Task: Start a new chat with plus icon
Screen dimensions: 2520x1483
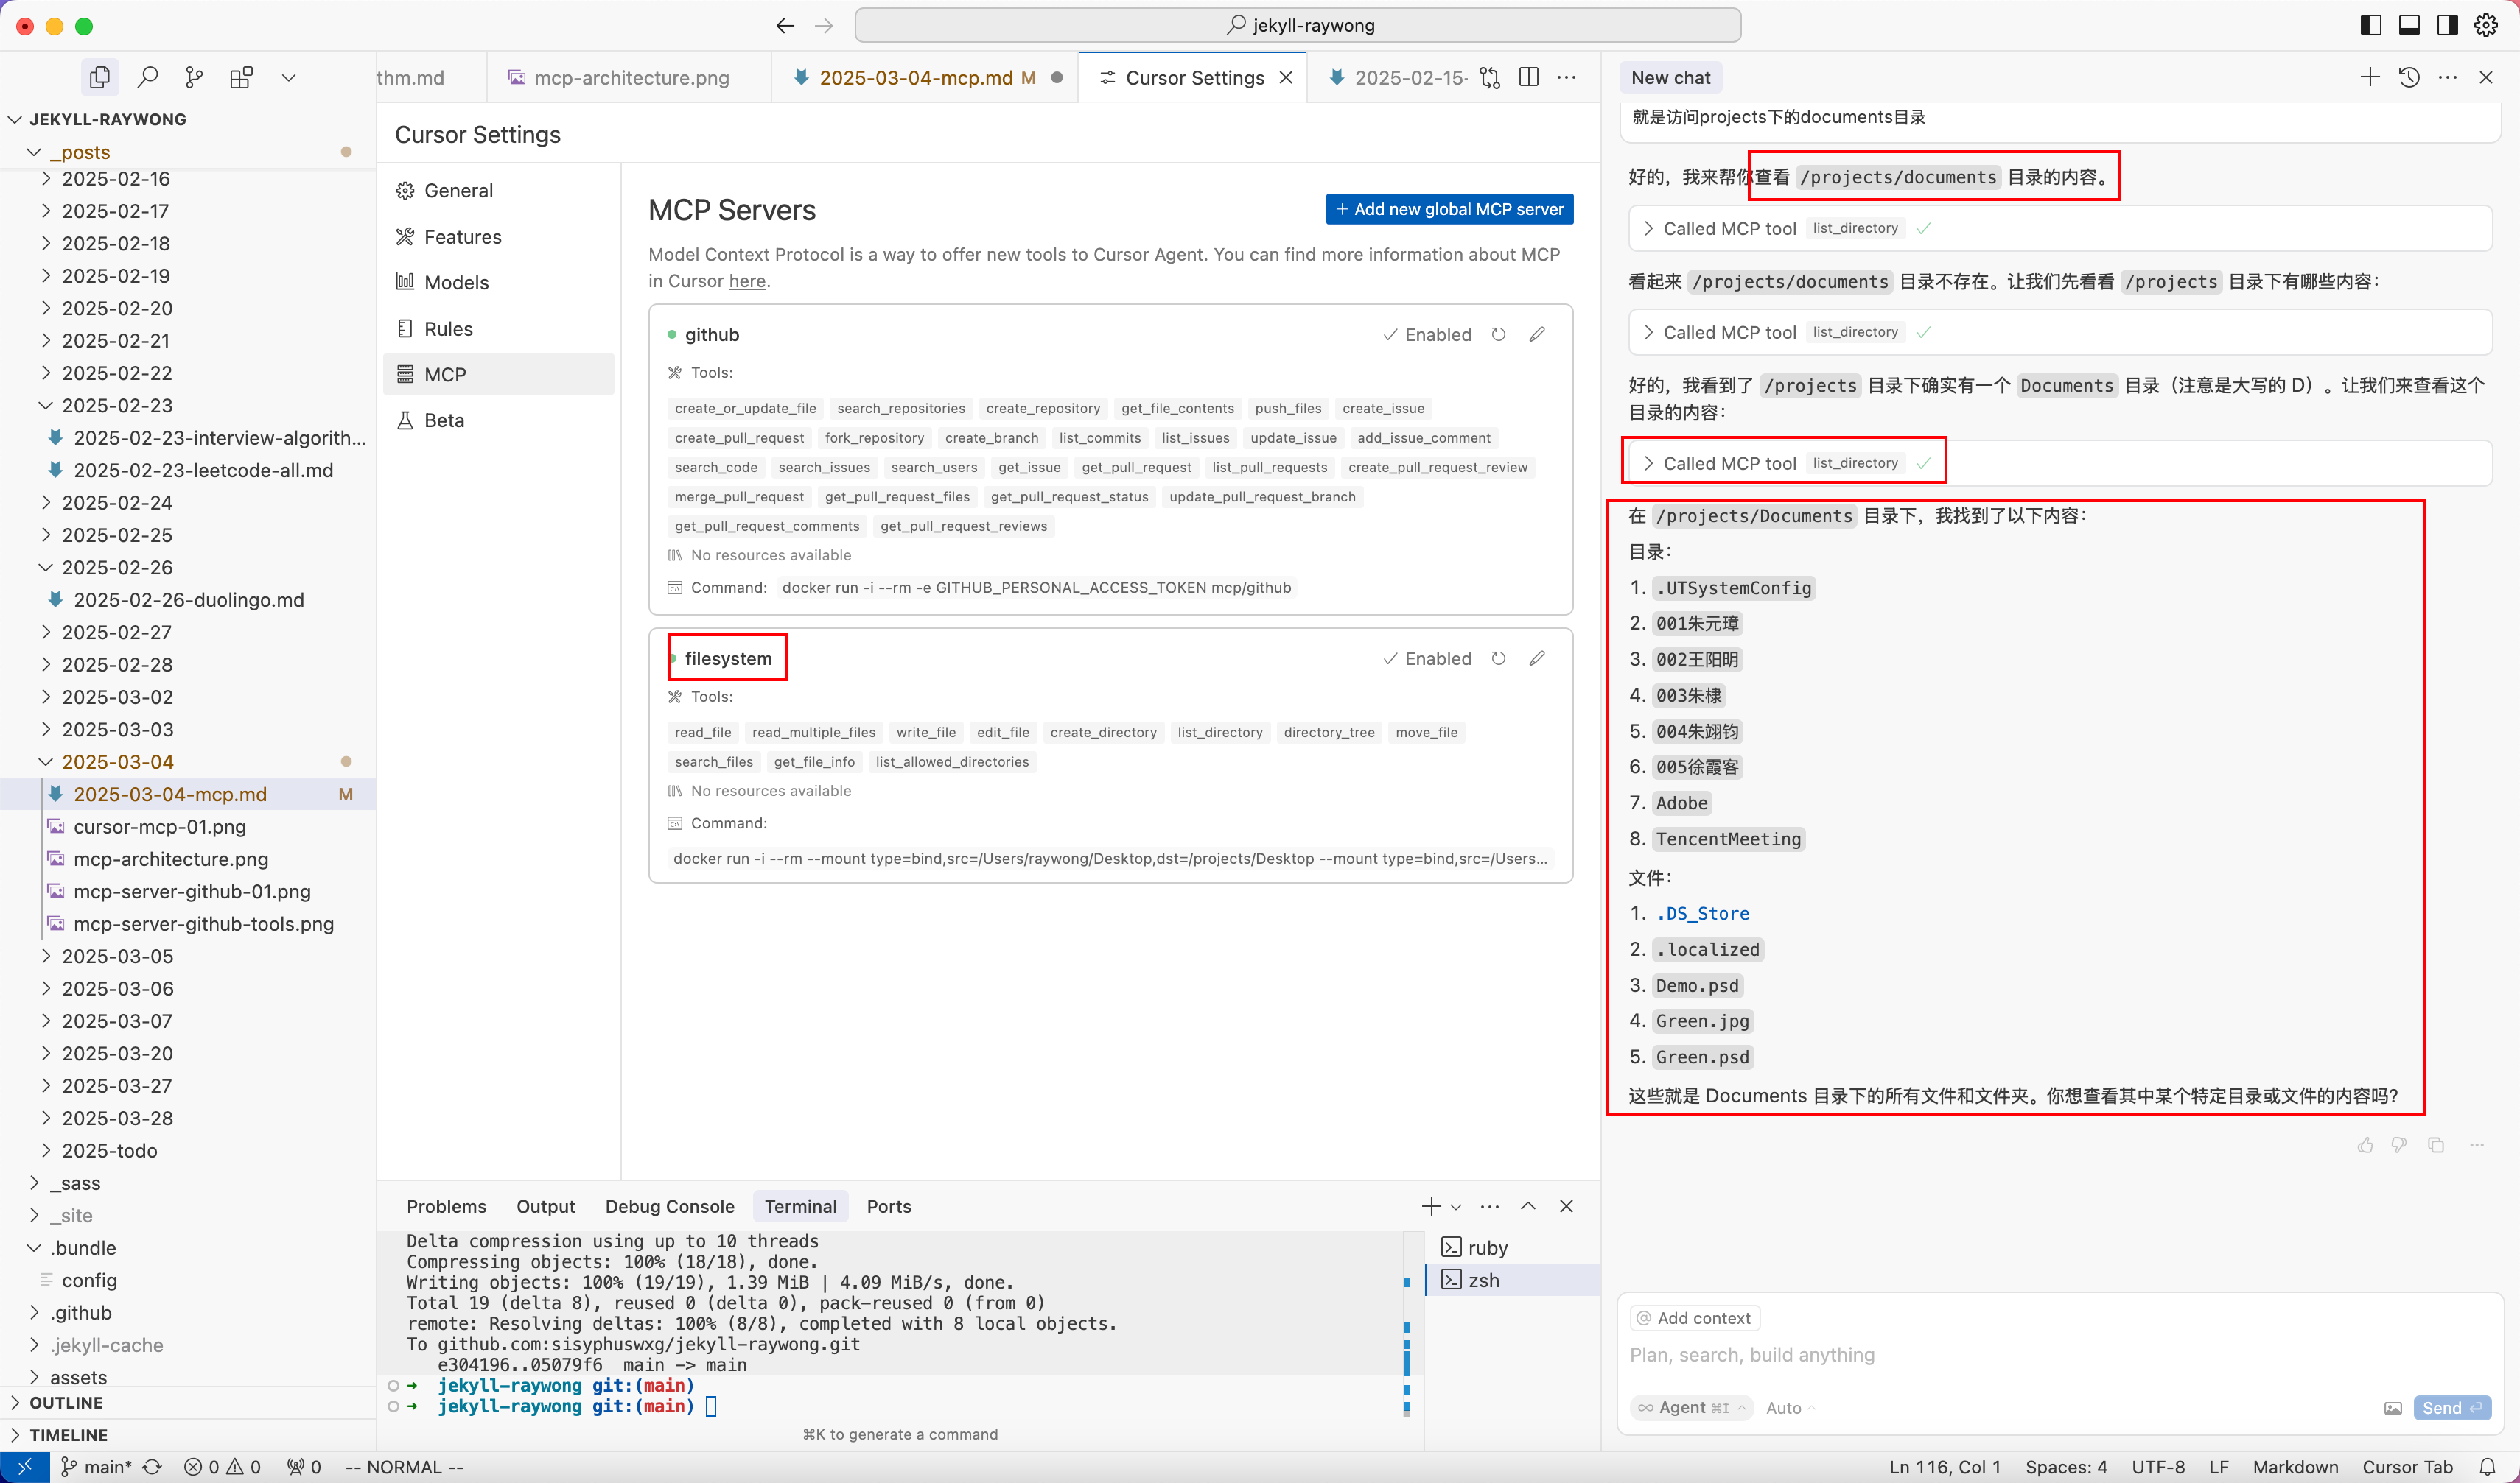Action: 2370,77
